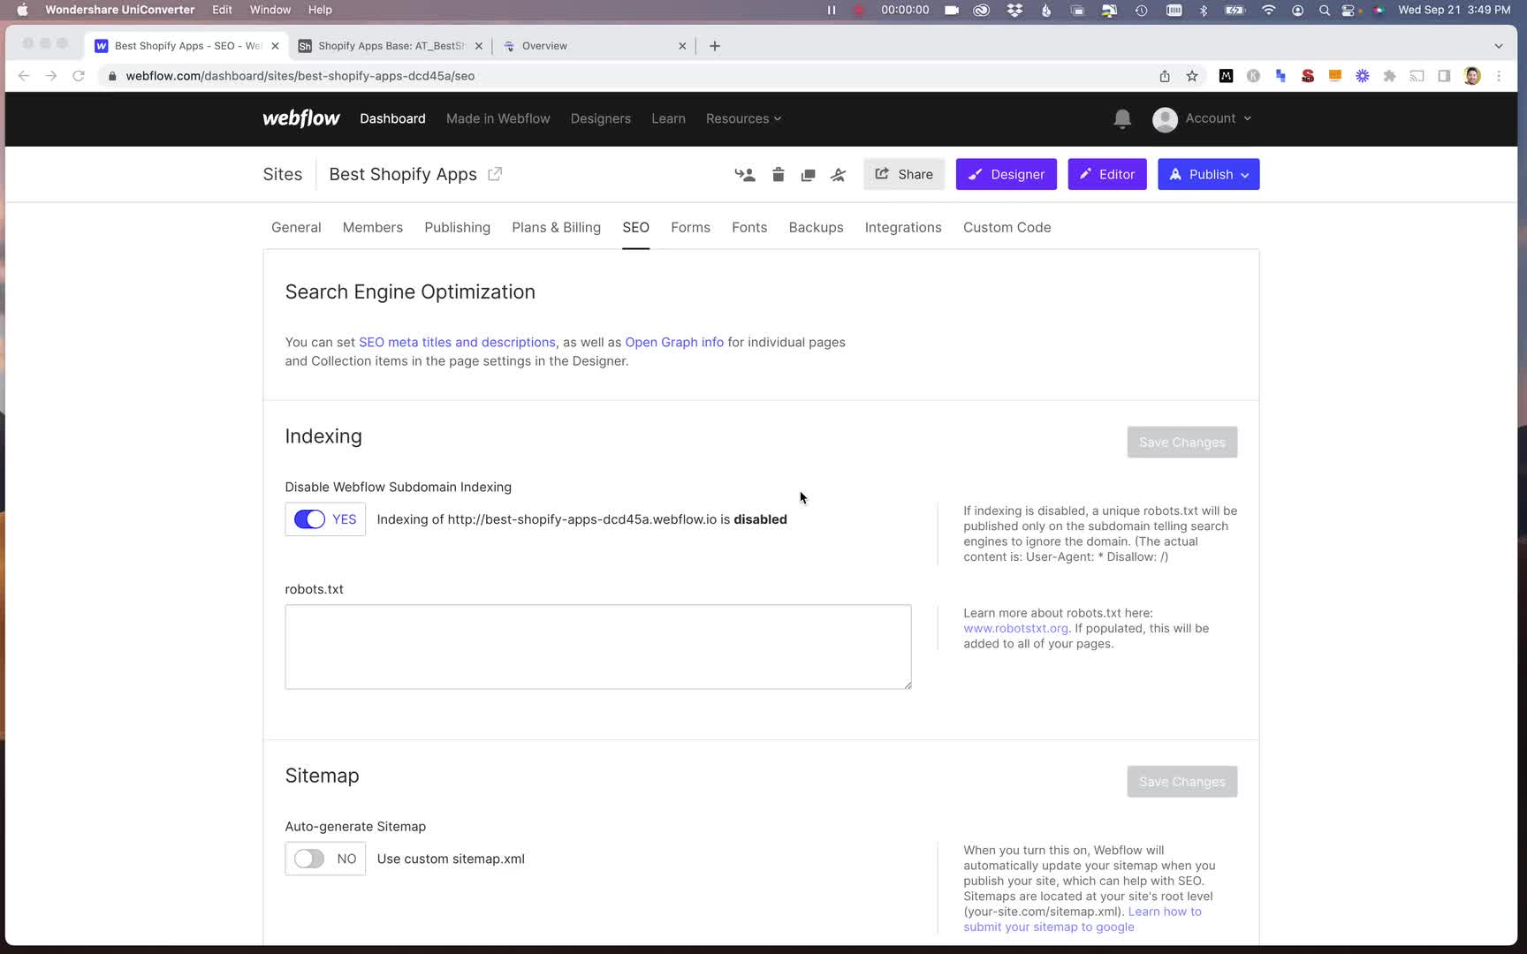Screen dimensions: 1527x954
Task: Open a new browser tab
Action: pos(715,46)
